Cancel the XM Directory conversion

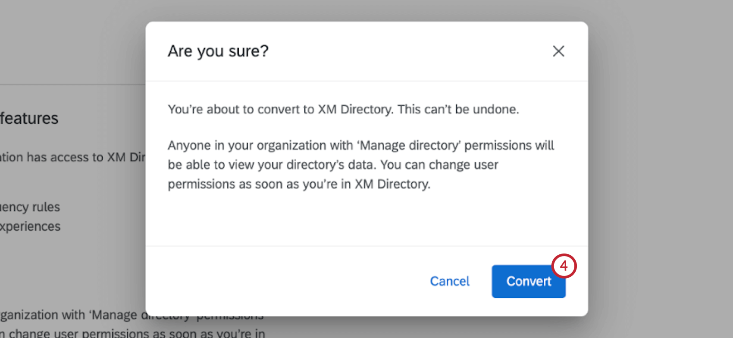(x=450, y=282)
